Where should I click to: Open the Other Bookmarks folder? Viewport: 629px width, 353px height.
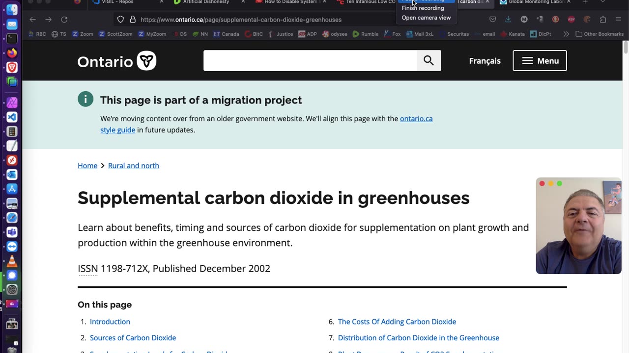click(600, 34)
